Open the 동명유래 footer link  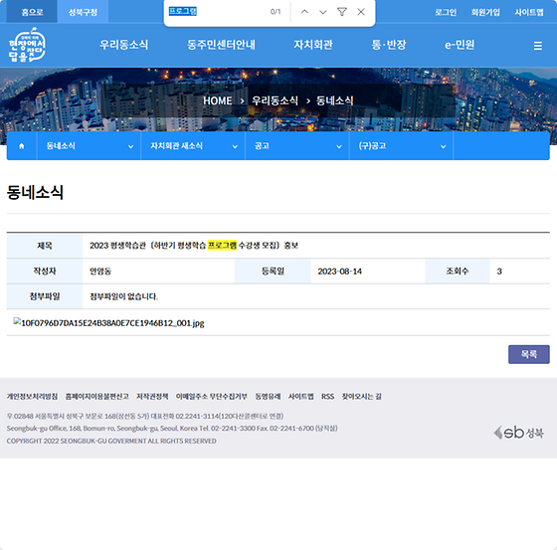268,397
